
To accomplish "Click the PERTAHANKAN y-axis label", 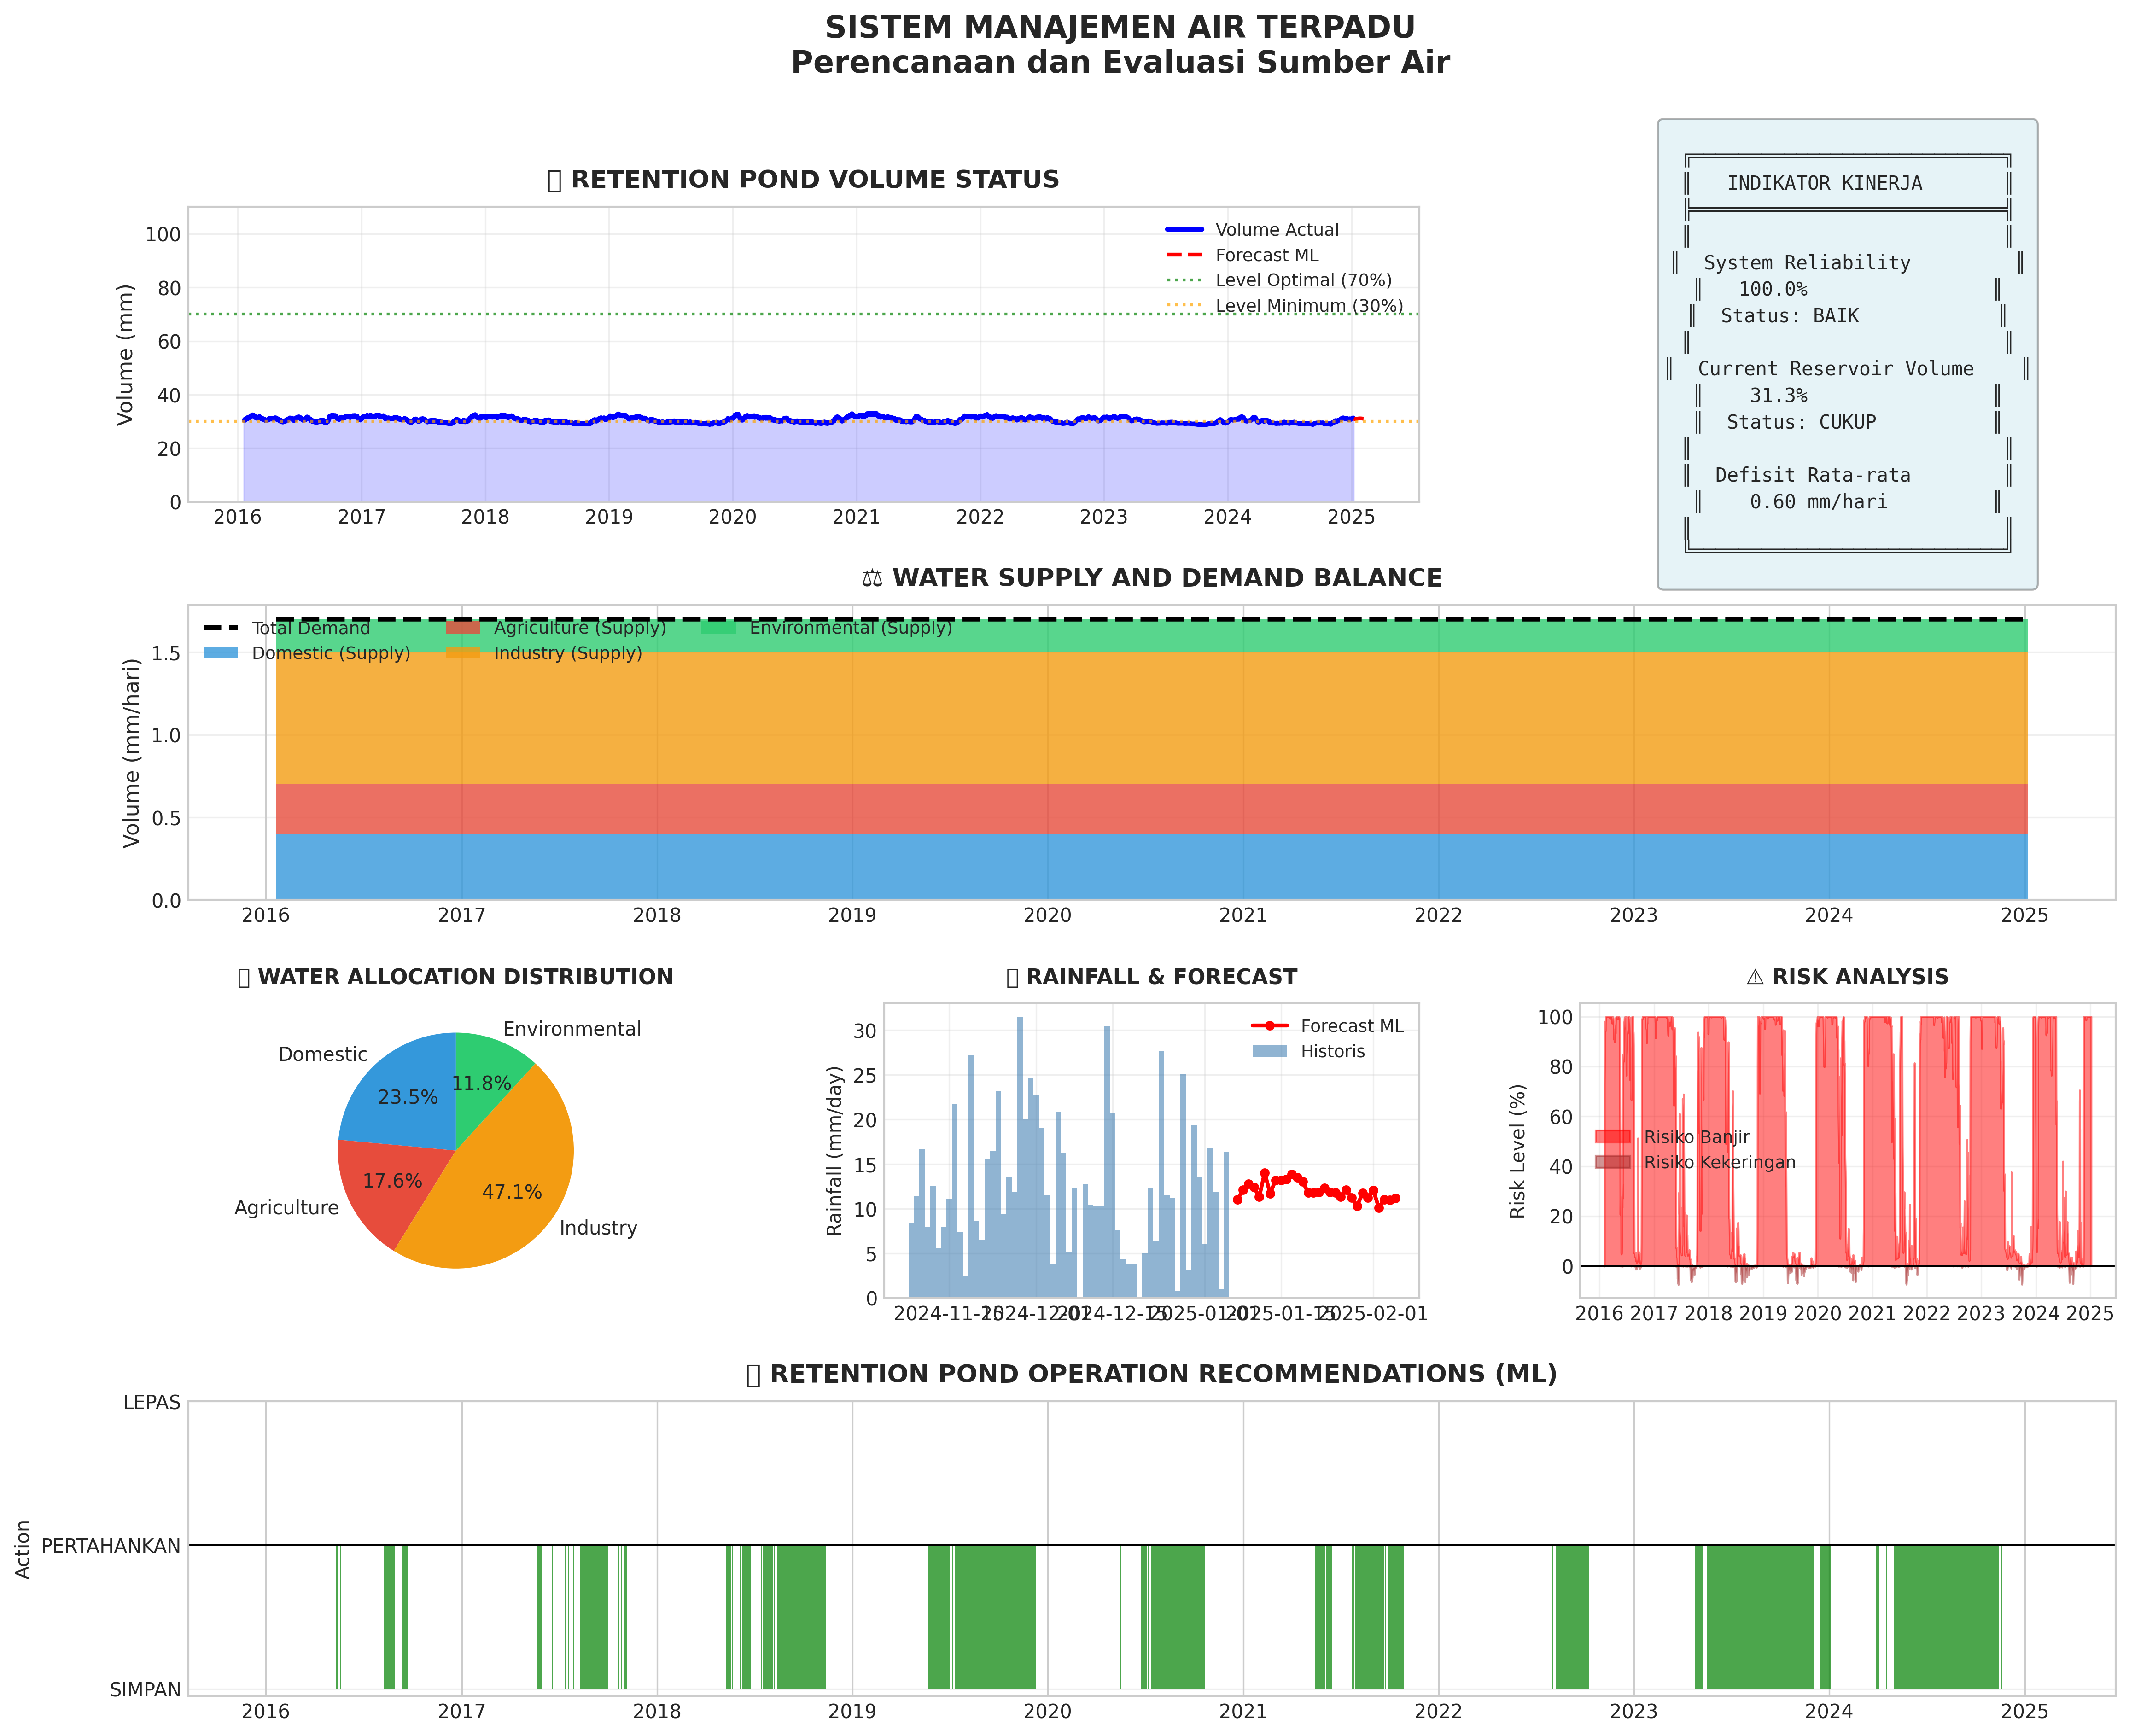I will (111, 1546).
